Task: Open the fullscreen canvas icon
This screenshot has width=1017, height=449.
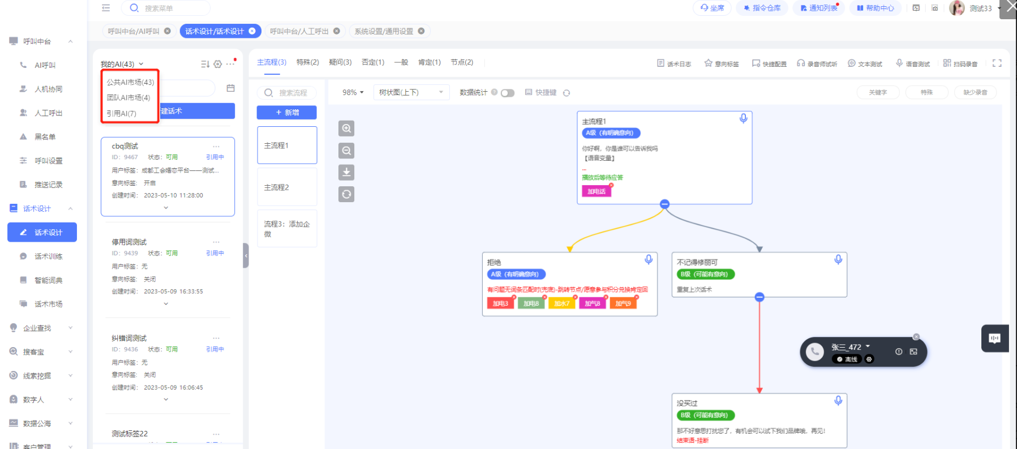Action: [x=997, y=63]
